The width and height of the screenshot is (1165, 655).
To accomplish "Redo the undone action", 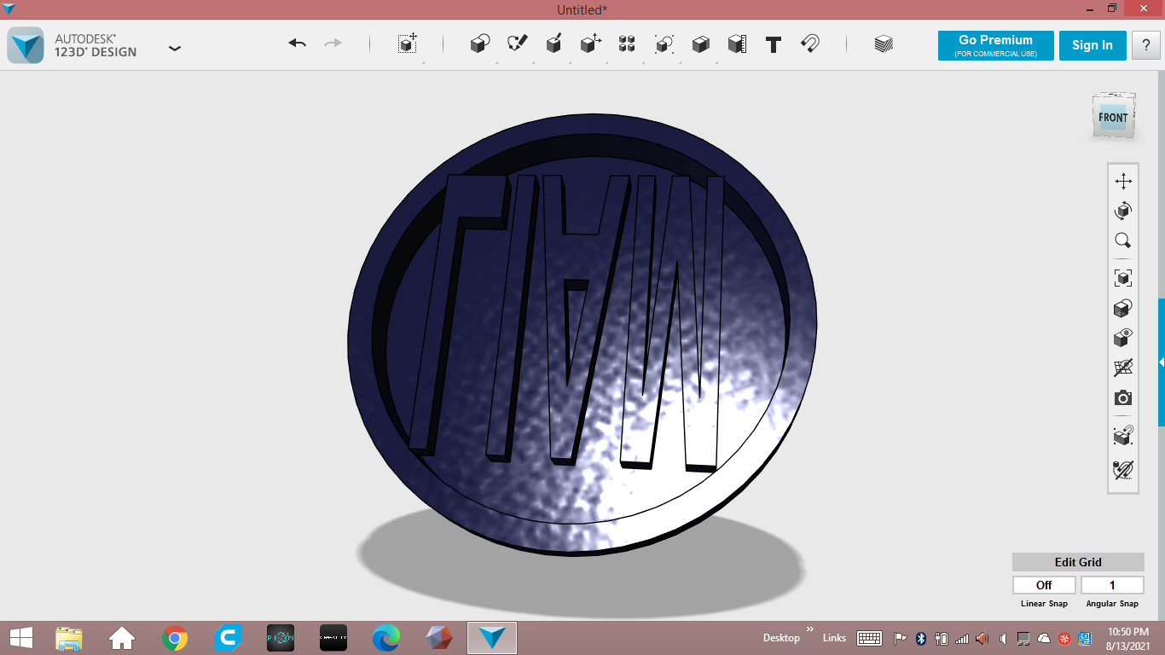I will tap(333, 43).
